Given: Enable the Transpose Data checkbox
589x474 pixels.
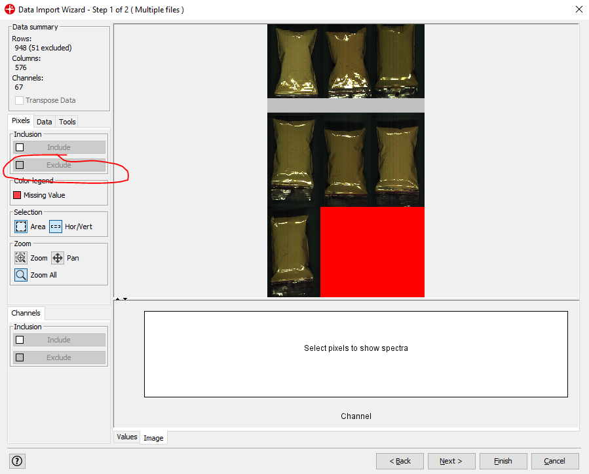Looking at the screenshot, I should tap(20, 100).
